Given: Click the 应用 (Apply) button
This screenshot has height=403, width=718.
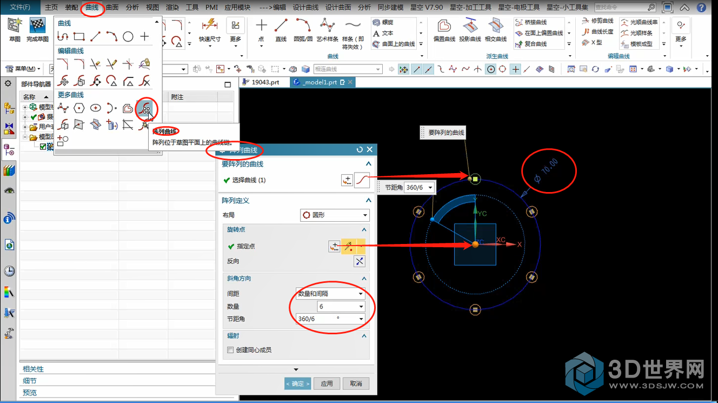Looking at the screenshot, I should pos(327,384).
